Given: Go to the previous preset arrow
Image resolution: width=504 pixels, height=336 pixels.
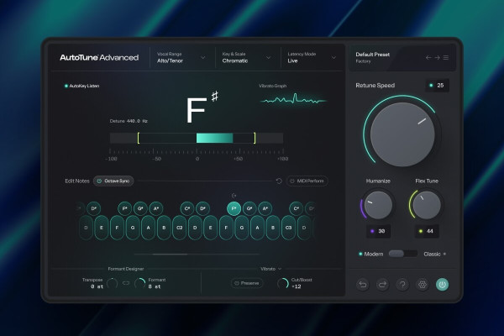Looking at the screenshot, I should click(x=428, y=58).
